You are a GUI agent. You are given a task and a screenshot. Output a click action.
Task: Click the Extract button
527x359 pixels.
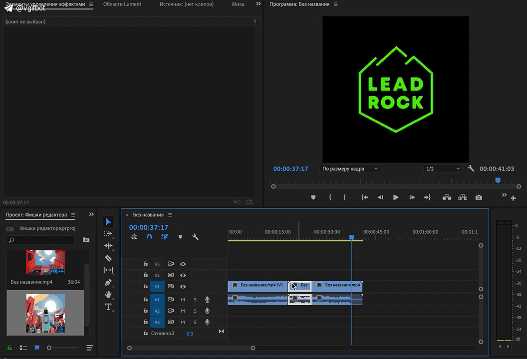[463, 197]
